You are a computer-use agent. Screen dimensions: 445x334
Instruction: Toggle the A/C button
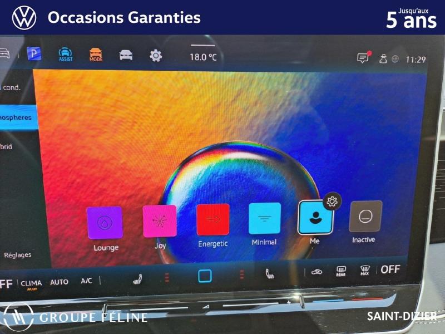86,281
